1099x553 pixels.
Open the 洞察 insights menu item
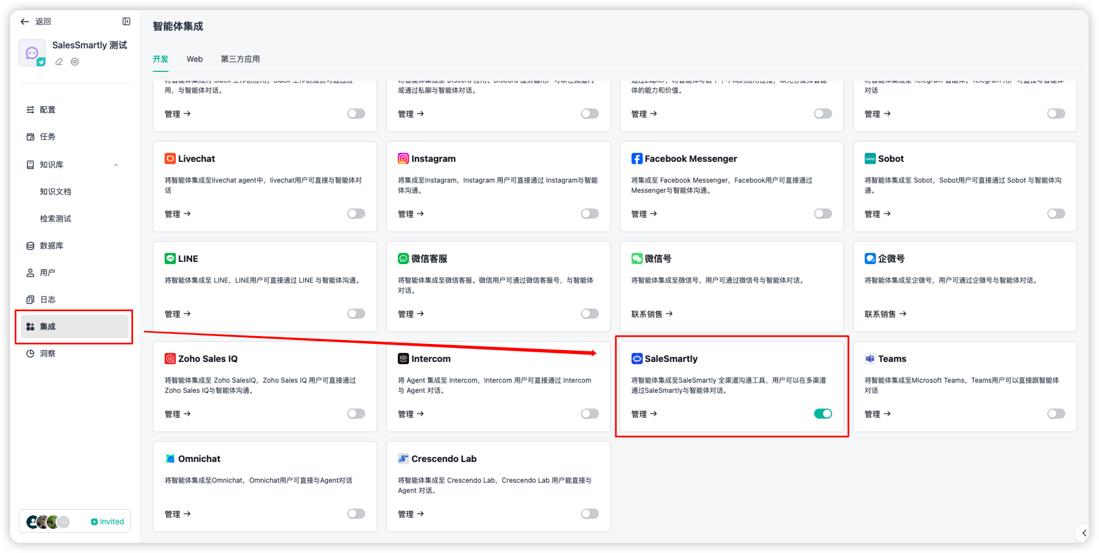[x=75, y=353]
